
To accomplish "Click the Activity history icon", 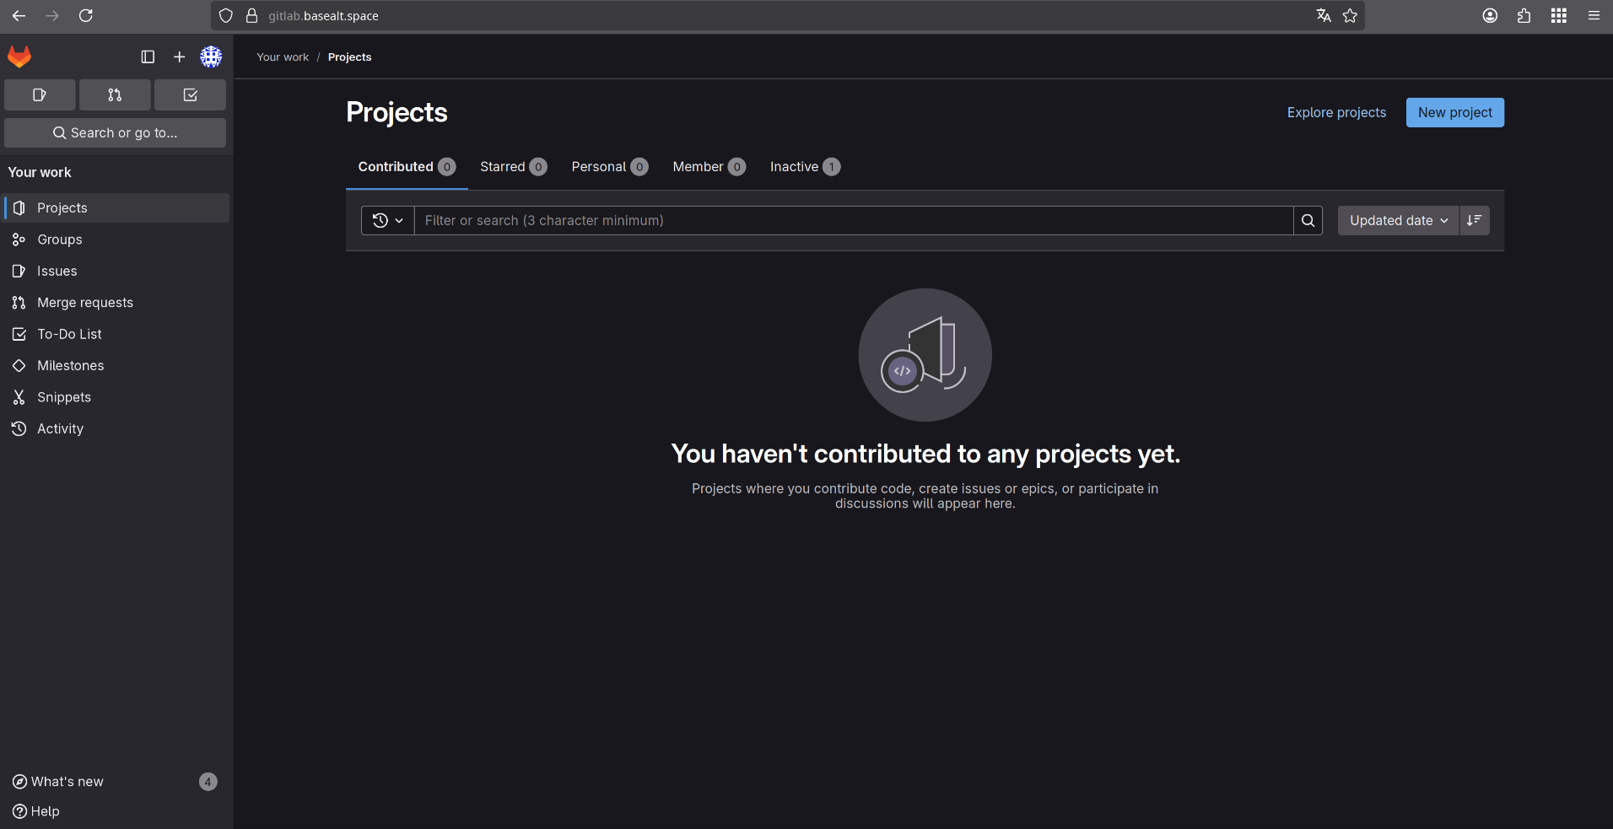I will [x=19, y=428].
